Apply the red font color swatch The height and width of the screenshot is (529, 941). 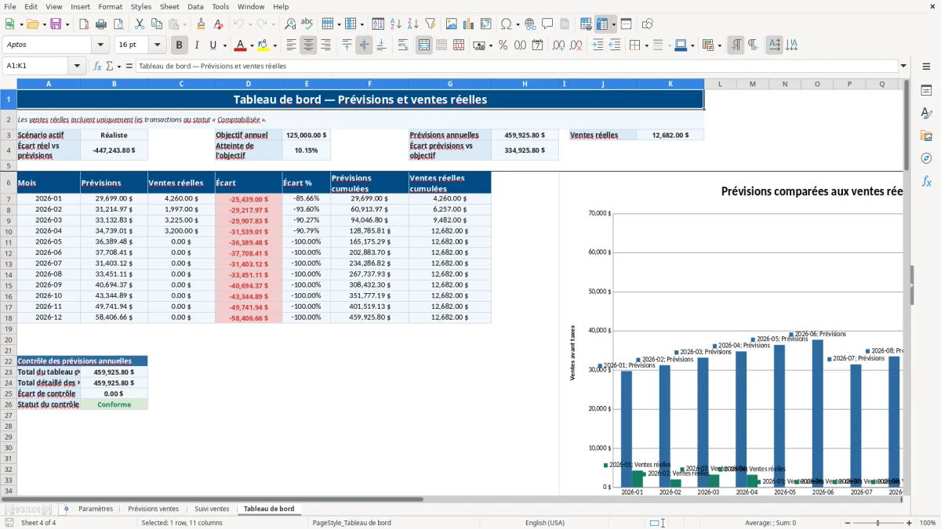(240, 45)
